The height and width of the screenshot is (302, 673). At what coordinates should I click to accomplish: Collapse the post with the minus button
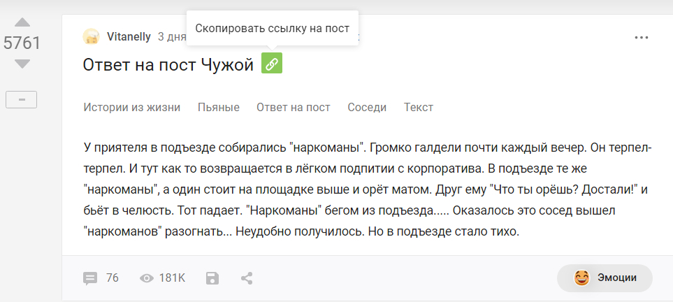(21, 100)
